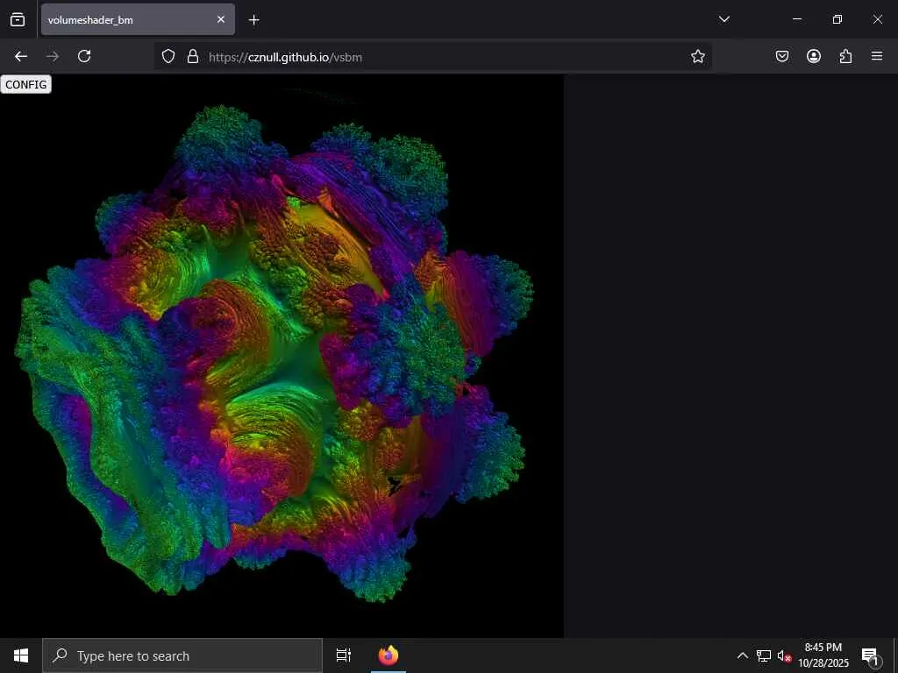View site security padlock information

click(x=193, y=57)
